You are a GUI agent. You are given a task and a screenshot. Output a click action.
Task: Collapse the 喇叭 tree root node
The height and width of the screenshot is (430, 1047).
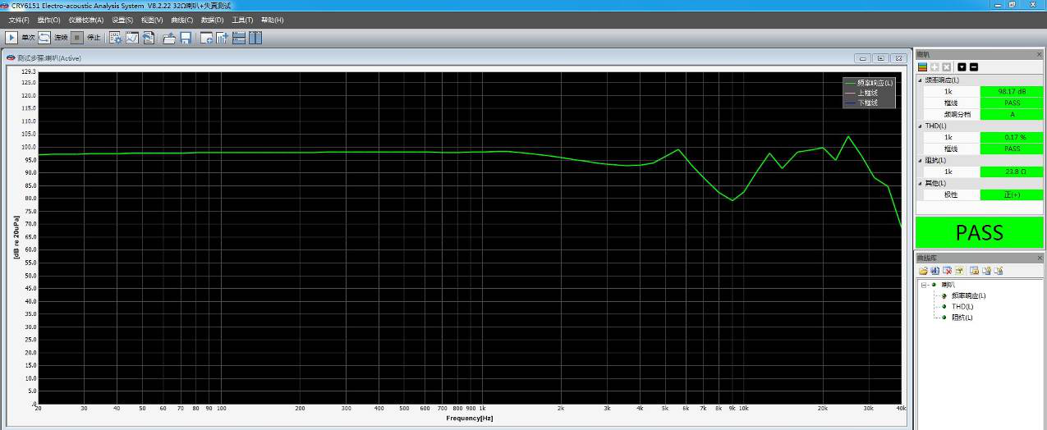coord(924,285)
